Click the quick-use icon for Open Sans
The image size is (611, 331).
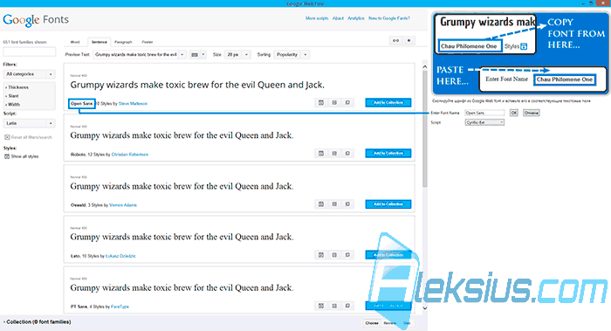(334, 102)
